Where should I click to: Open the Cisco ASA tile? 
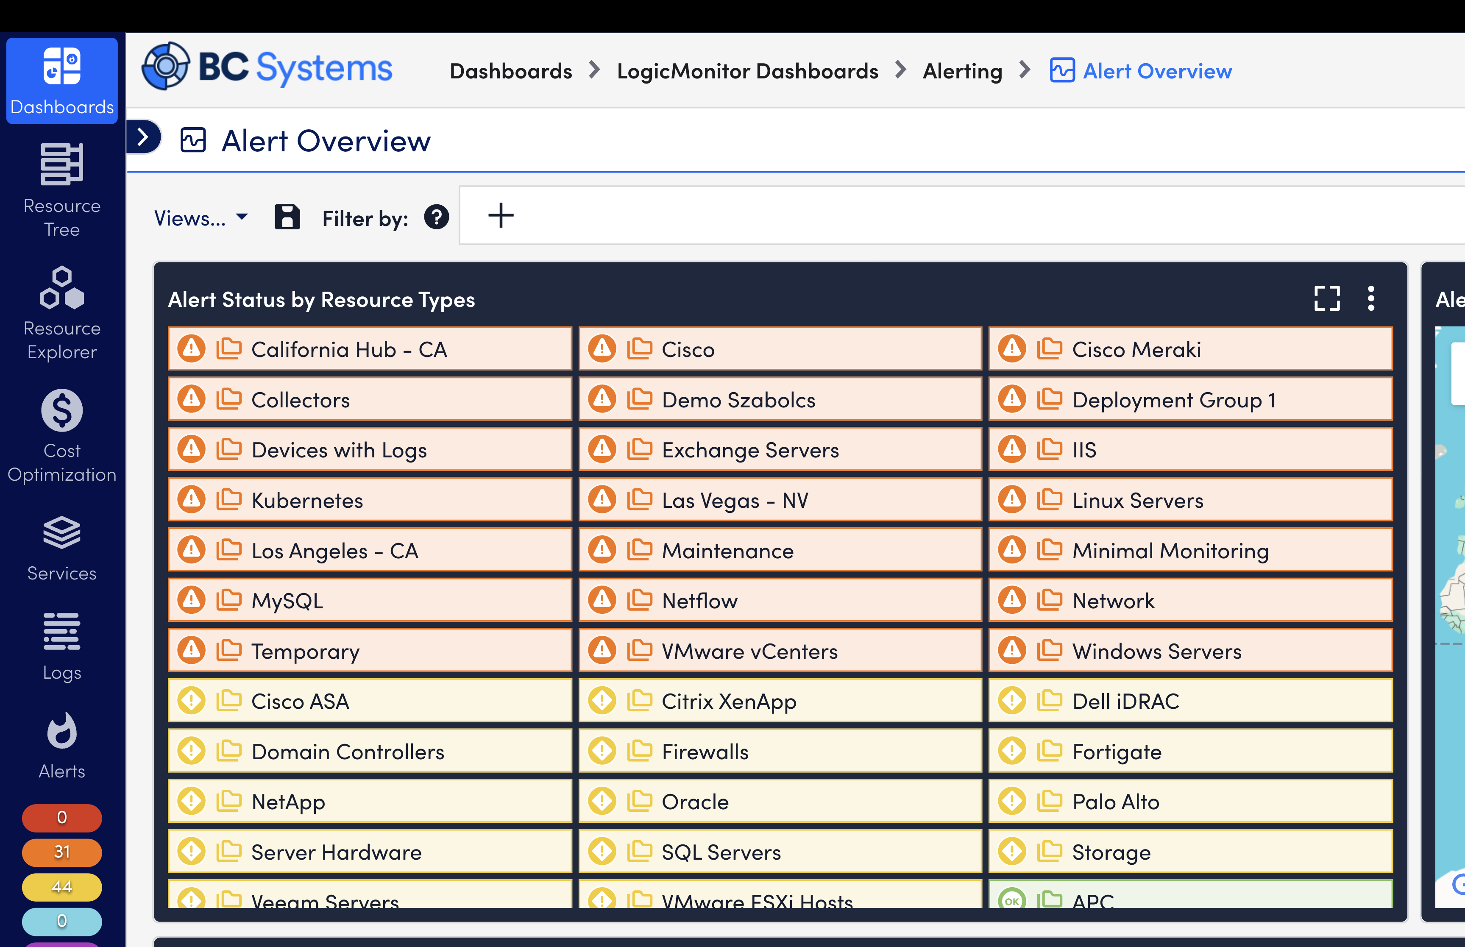[370, 701]
